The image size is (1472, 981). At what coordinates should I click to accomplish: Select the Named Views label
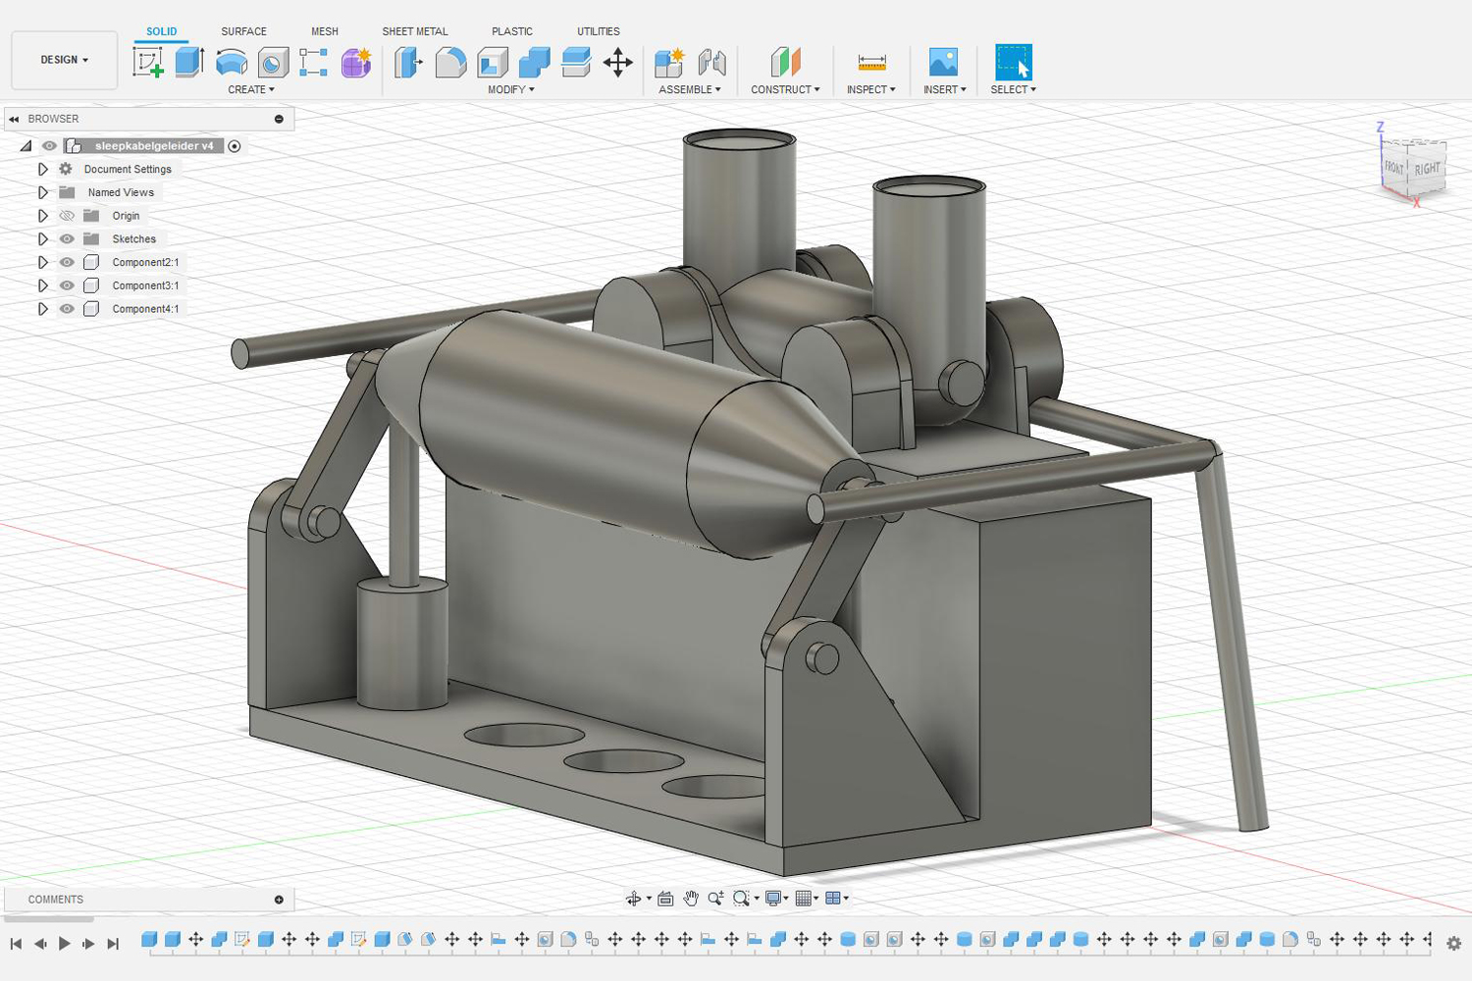pos(121,192)
